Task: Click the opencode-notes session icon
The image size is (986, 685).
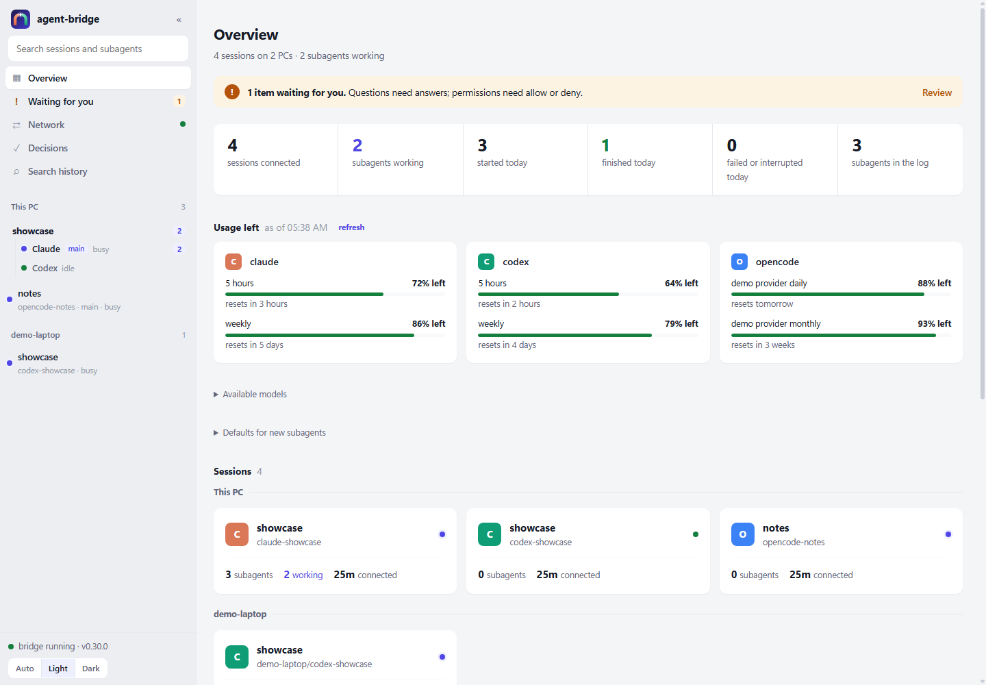Action: [743, 534]
